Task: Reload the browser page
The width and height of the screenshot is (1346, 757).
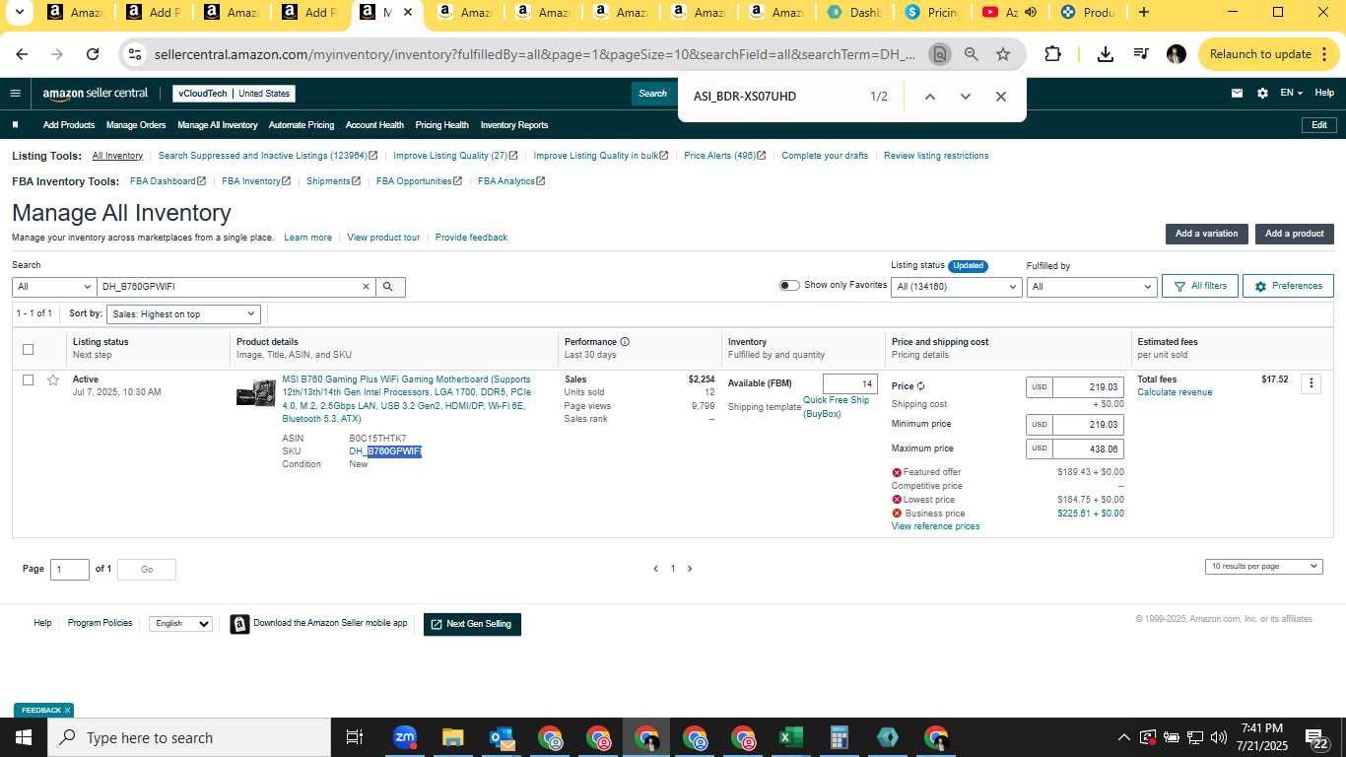Action: [92, 54]
